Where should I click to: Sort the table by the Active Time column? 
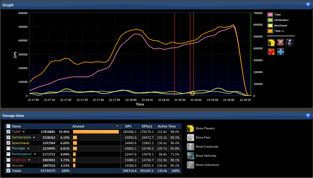(167, 126)
